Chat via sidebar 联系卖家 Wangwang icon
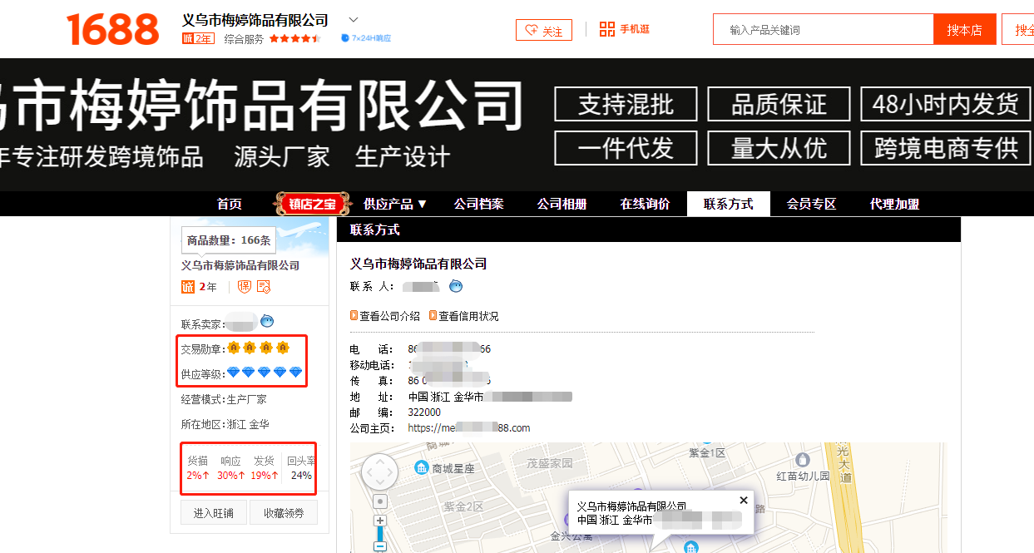Screen dimensions: 1034x553 pos(267,321)
